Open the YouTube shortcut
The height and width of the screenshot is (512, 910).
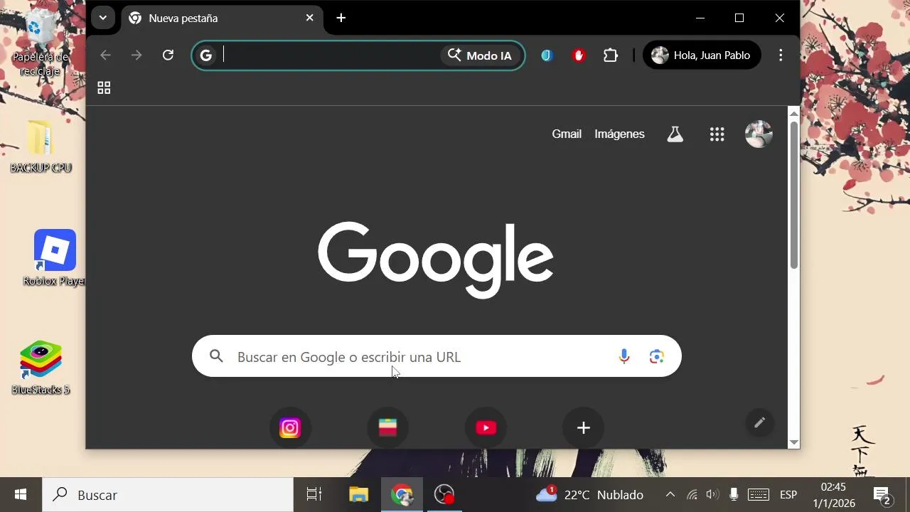[x=486, y=427]
